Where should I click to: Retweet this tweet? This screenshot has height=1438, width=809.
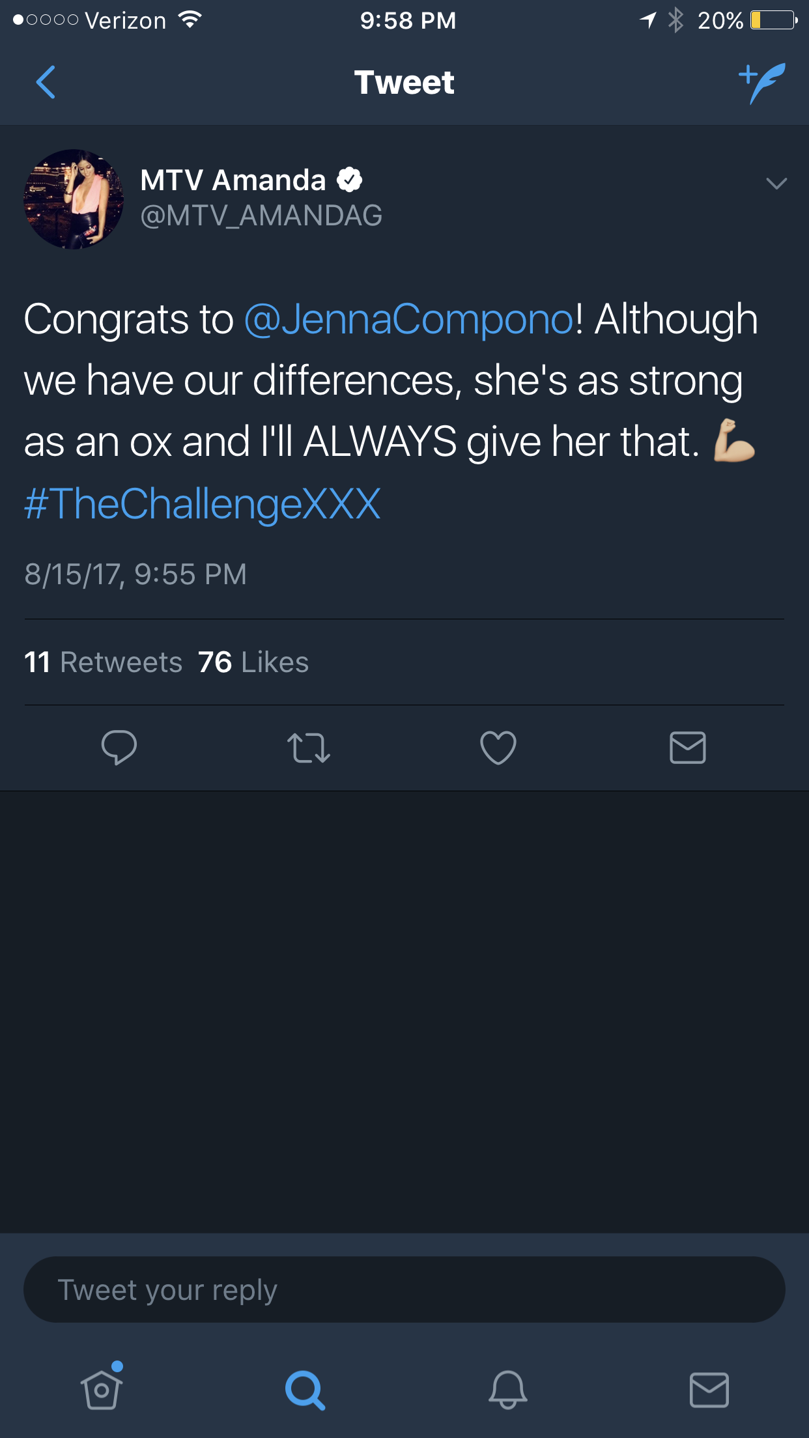tap(309, 748)
